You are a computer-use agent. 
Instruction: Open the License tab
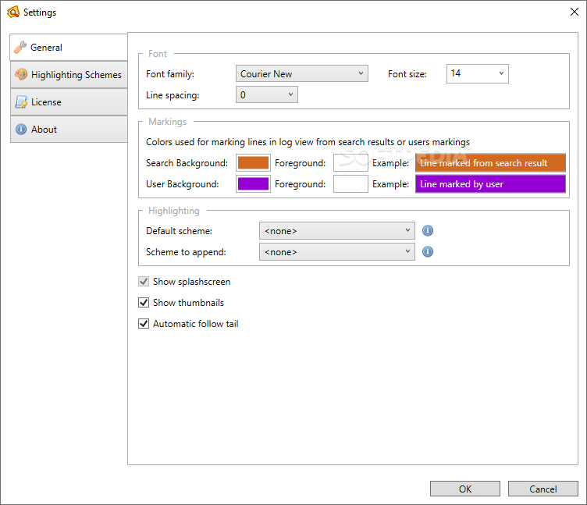(x=69, y=102)
